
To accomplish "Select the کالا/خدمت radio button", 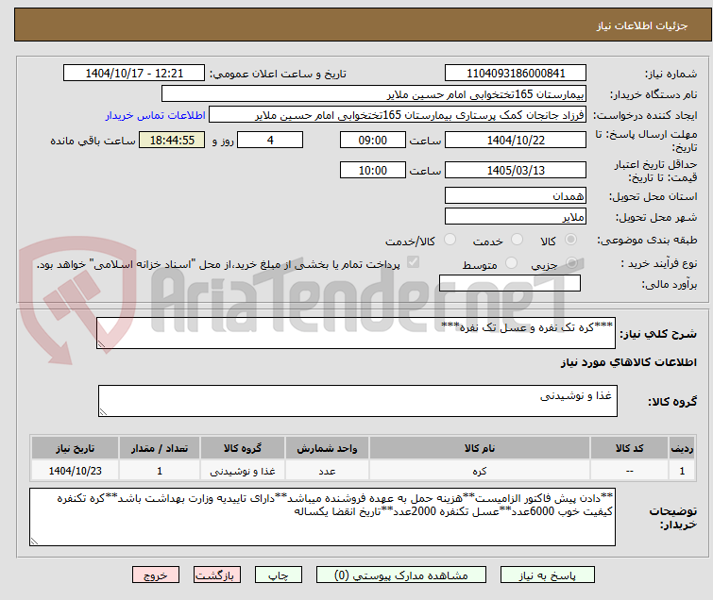I will pos(450,240).
